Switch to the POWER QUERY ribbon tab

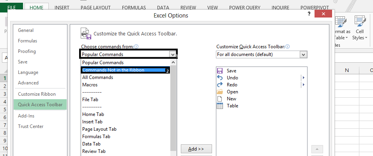click(245, 8)
